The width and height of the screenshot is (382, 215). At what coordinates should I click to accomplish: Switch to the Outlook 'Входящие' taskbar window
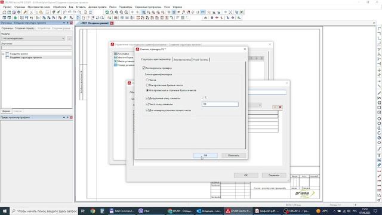pos(209,211)
